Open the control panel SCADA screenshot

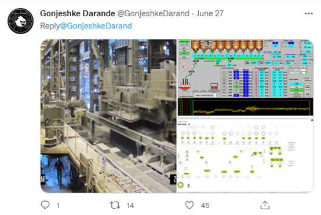(245, 77)
